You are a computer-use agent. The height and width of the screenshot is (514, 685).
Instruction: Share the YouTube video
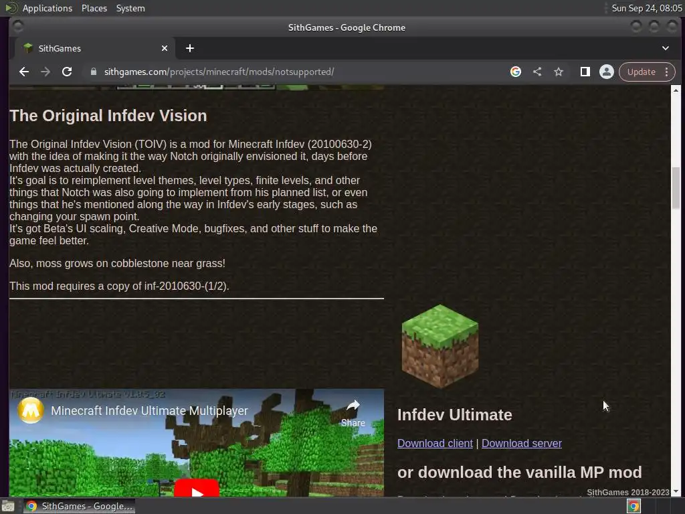click(x=353, y=413)
